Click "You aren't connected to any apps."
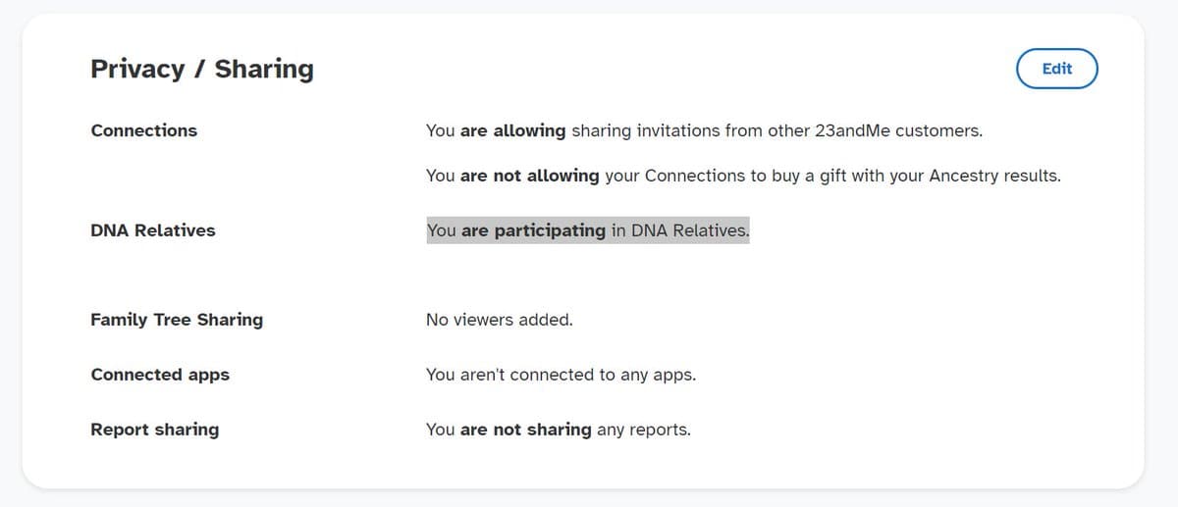The image size is (1178, 507). coord(561,375)
